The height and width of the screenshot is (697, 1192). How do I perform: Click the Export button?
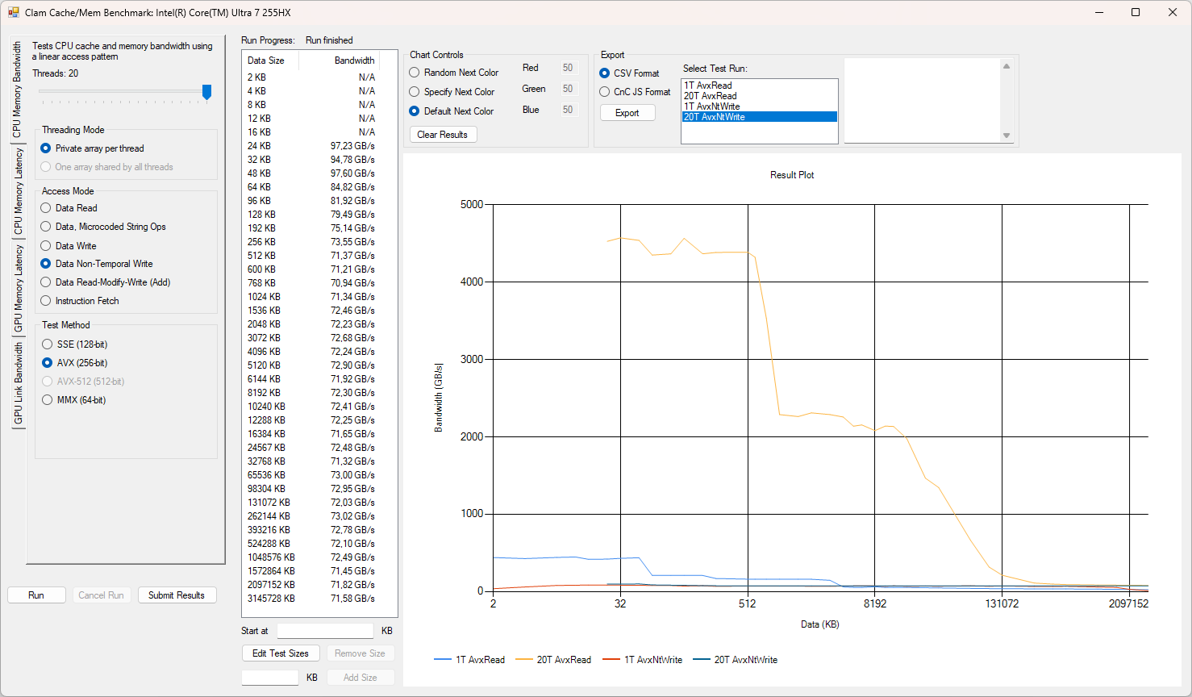[627, 113]
